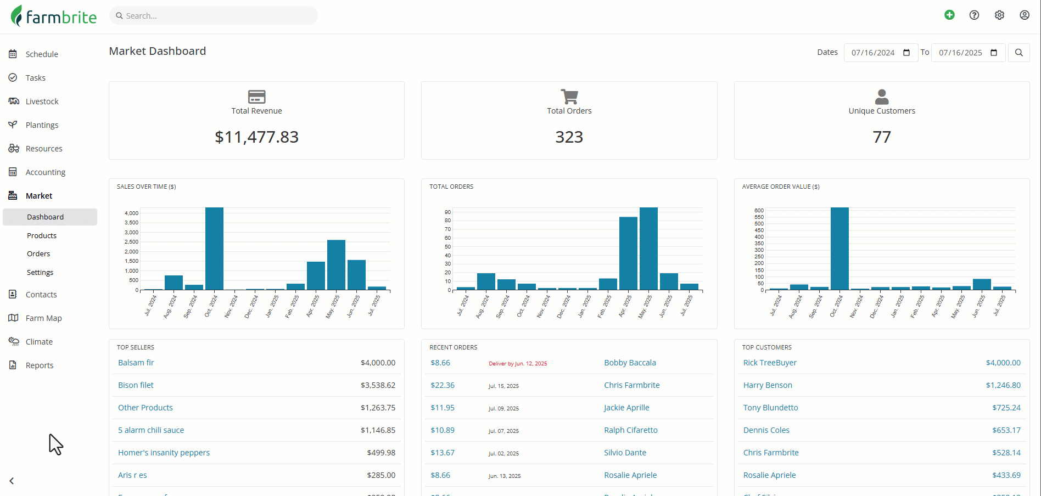
Task: Open the $13.67 recent order link
Action: 443,453
